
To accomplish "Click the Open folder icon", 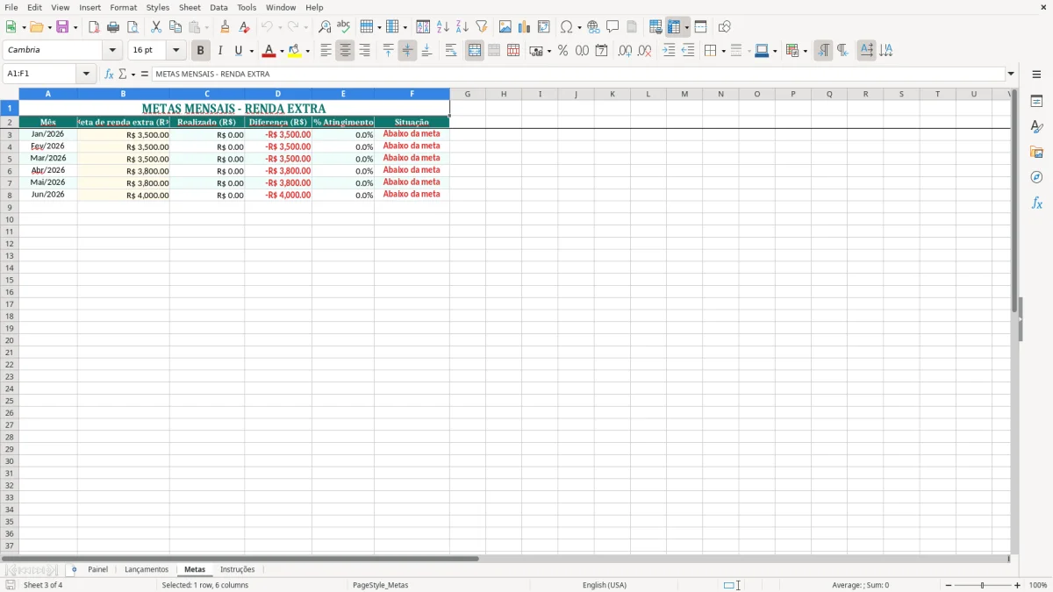I will (x=36, y=27).
